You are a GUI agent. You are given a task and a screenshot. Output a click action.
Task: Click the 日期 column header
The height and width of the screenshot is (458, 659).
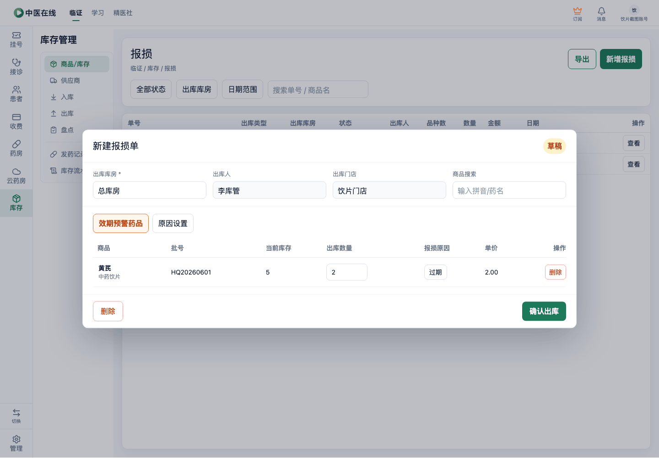(x=533, y=123)
